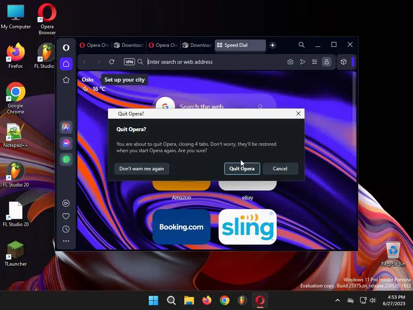Switch to the first Download tab

tap(129, 45)
